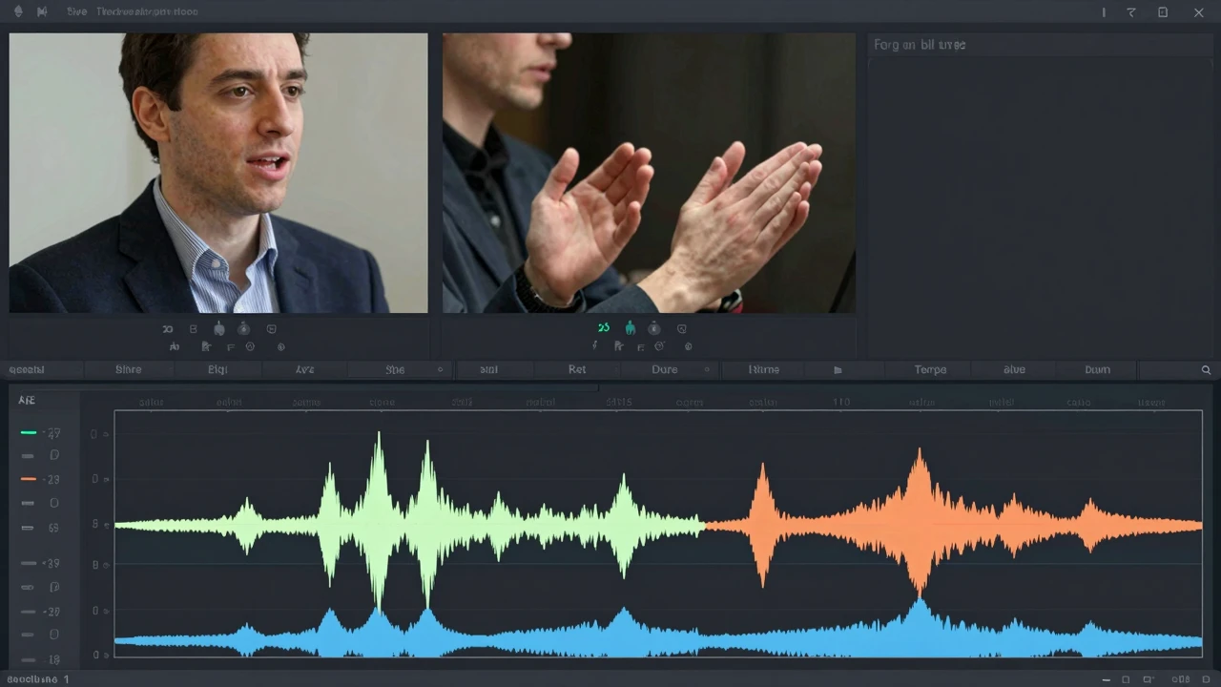Click the 110 marker on the timeline ruler
Screen dimensions: 1221x687
click(841, 403)
